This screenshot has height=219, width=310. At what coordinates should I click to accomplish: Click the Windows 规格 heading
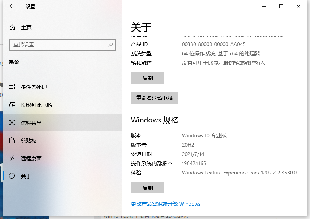[x=154, y=120]
